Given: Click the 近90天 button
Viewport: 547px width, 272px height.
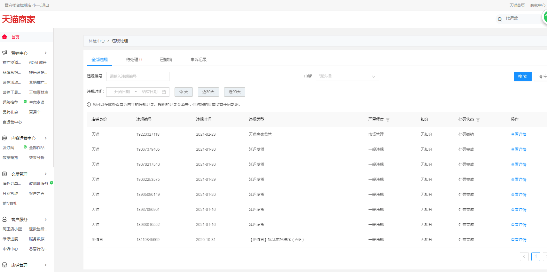Looking at the screenshot, I should (x=234, y=92).
